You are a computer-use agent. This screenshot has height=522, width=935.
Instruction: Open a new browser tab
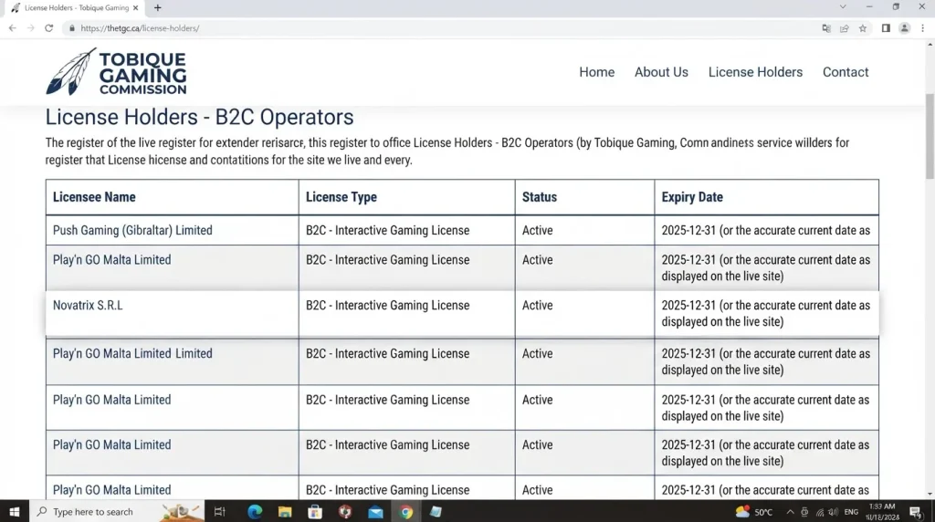157,7
